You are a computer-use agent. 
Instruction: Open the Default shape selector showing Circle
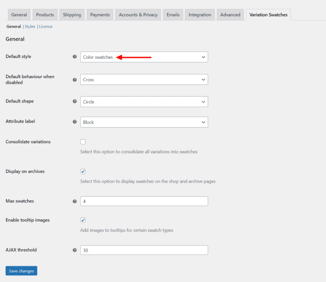point(144,101)
